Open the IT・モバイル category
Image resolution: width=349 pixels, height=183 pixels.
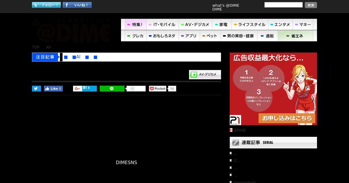click(162, 24)
